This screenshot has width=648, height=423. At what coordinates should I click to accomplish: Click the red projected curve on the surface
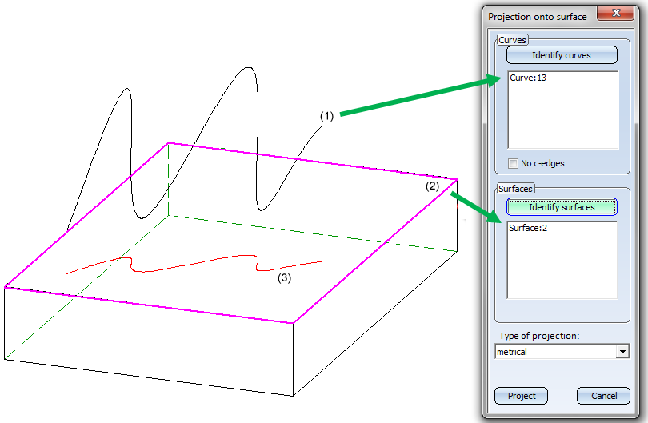(x=194, y=263)
